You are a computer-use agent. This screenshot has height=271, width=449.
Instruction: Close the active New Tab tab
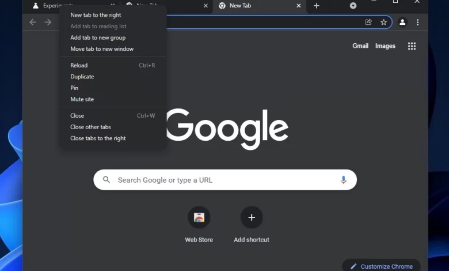(298, 6)
